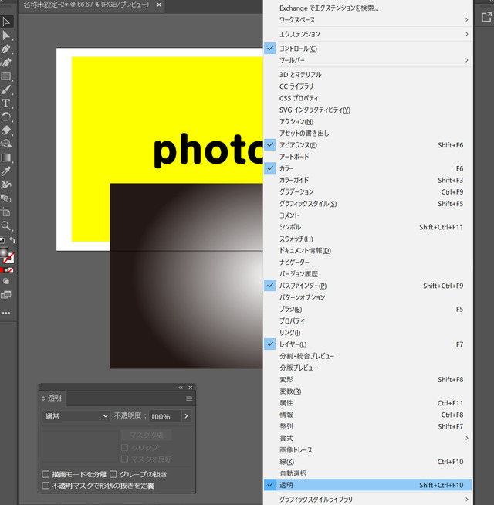
Task: Set paint to solid color button
Action: (2, 270)
